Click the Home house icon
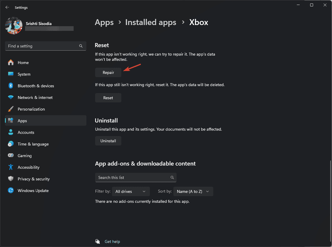This screenshot has width=332, height=247. (x=11, y=63)
